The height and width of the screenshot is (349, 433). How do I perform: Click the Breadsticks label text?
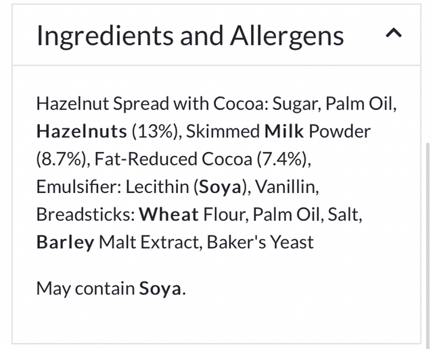(85, 214)
